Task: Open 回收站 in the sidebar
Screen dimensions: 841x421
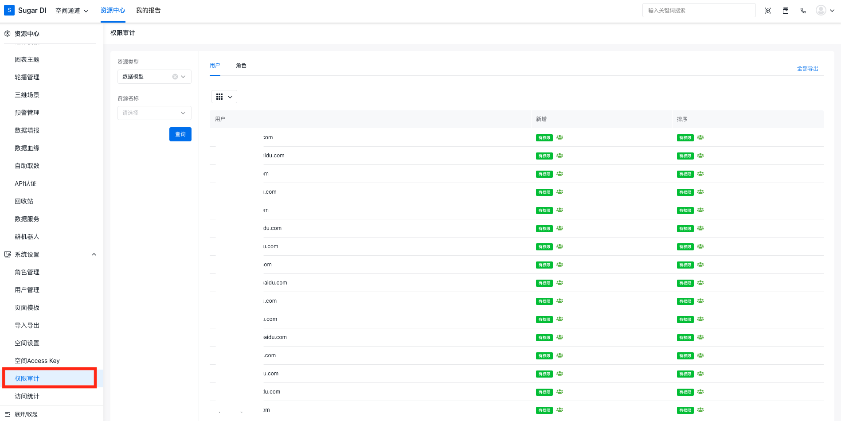Action: [24, 201]
